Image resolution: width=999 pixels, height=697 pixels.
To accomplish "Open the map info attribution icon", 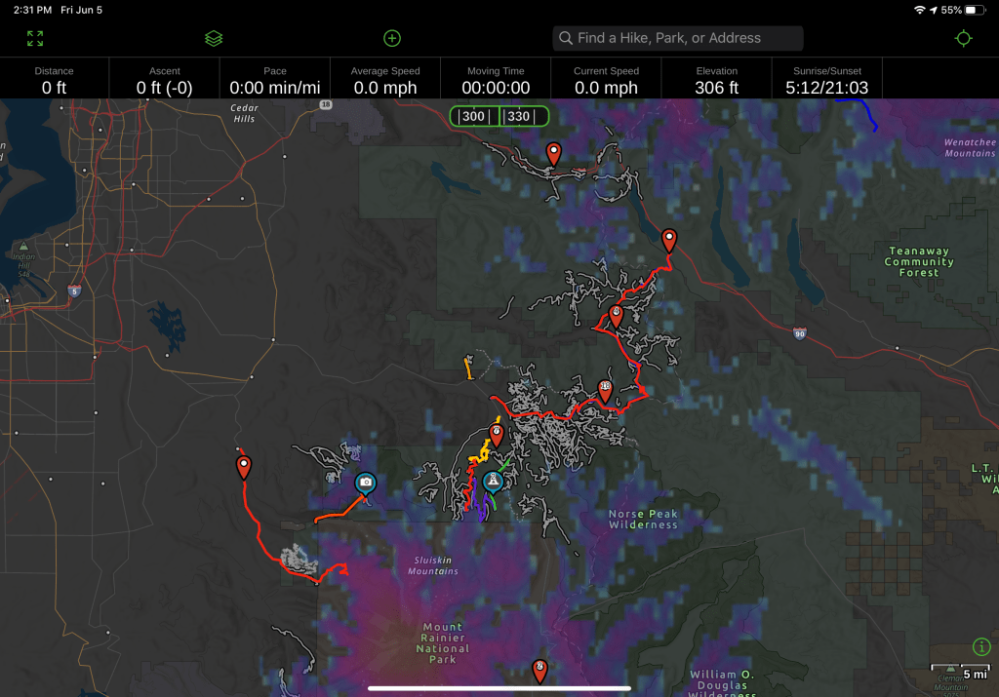I will 981,646.
